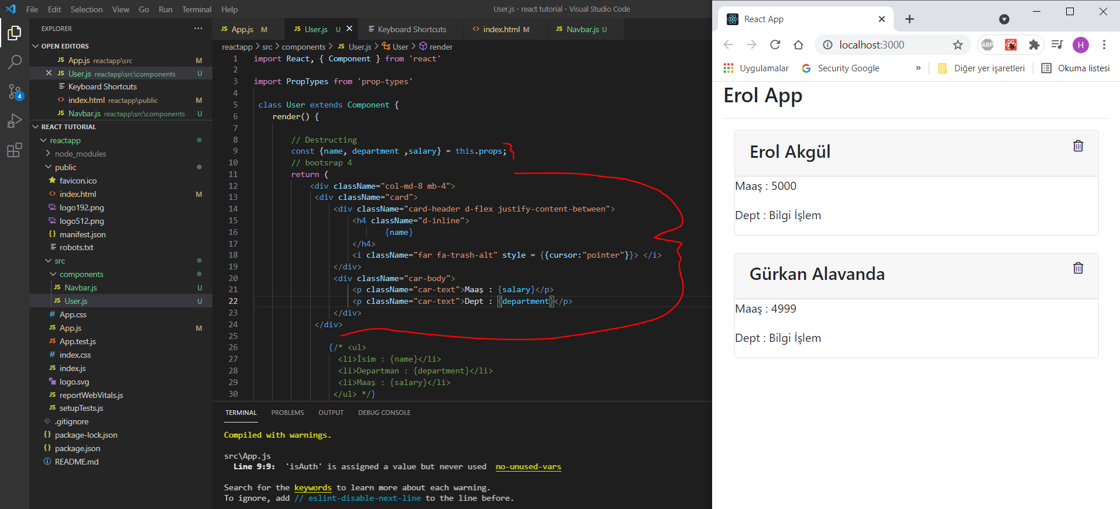
Task: Open the Terminal menu
Action: pyautogui.click(x=196, y=9)
